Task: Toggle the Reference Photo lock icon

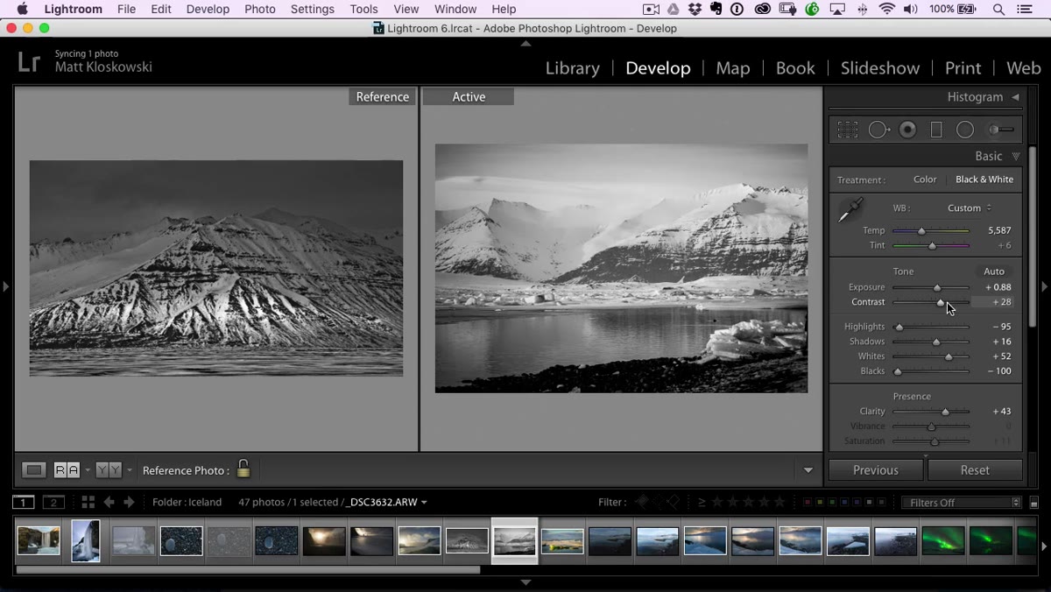Action: [x=243, y=469]
